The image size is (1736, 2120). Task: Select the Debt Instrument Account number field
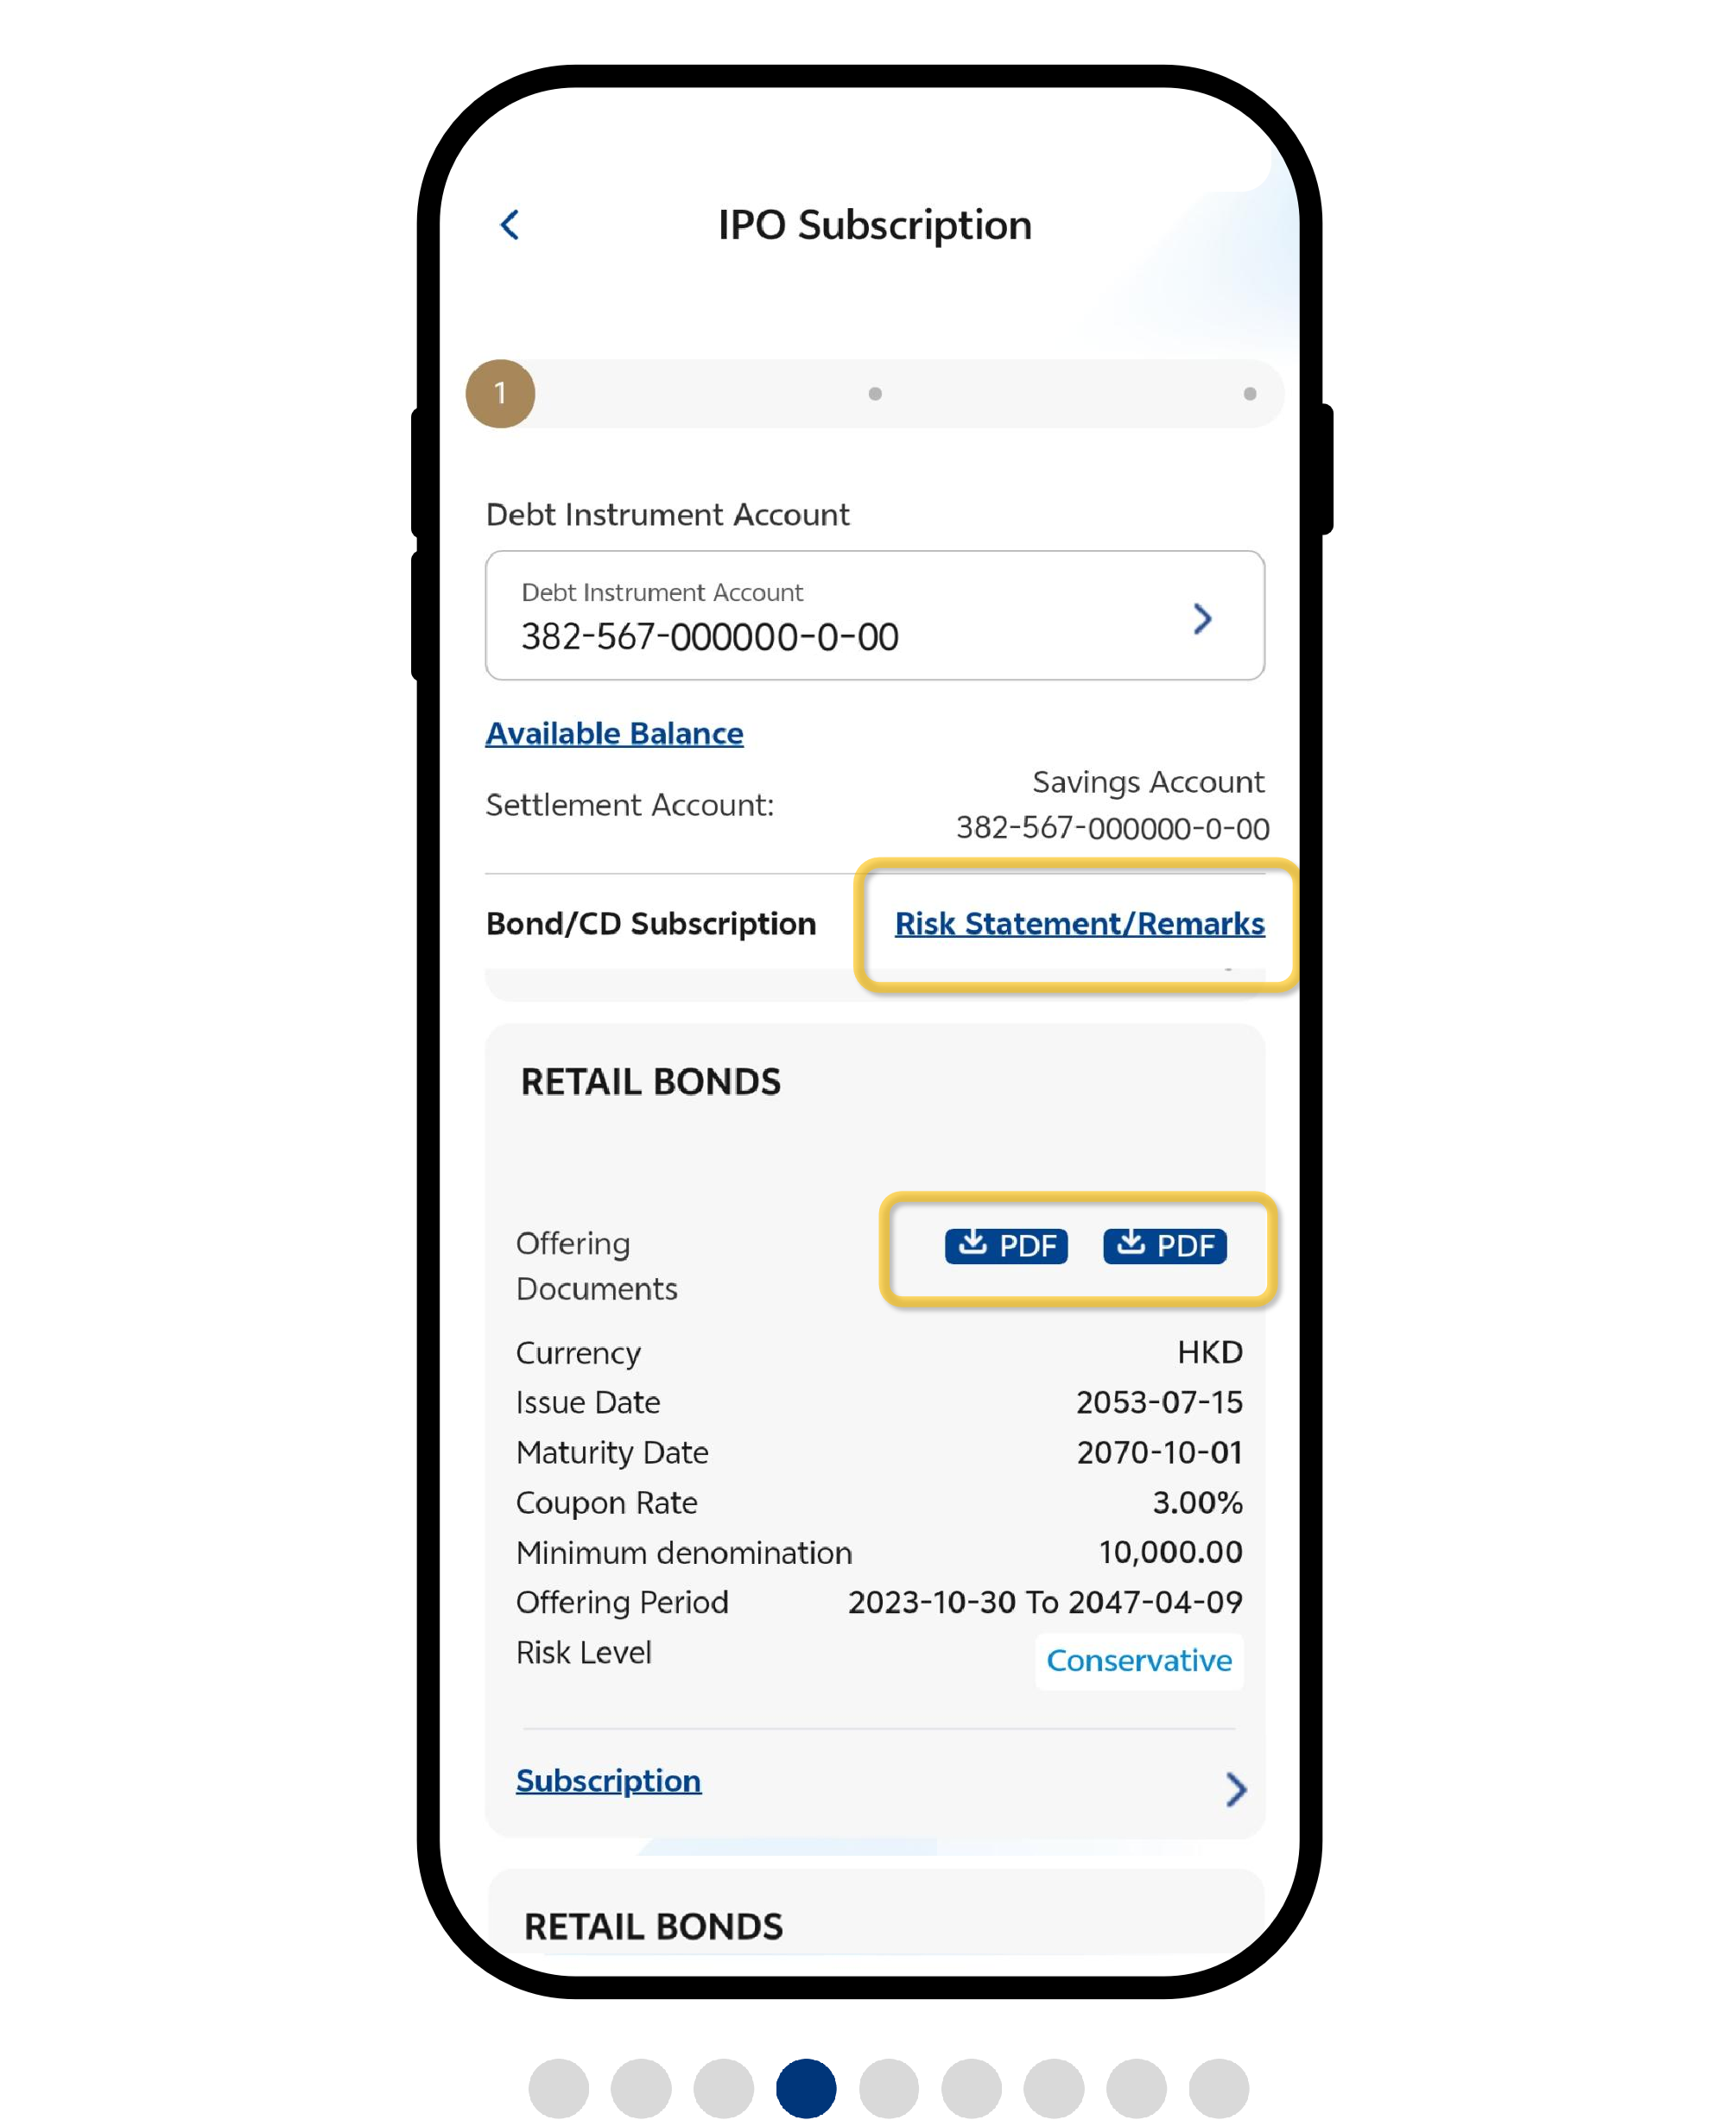coord(710,636)
